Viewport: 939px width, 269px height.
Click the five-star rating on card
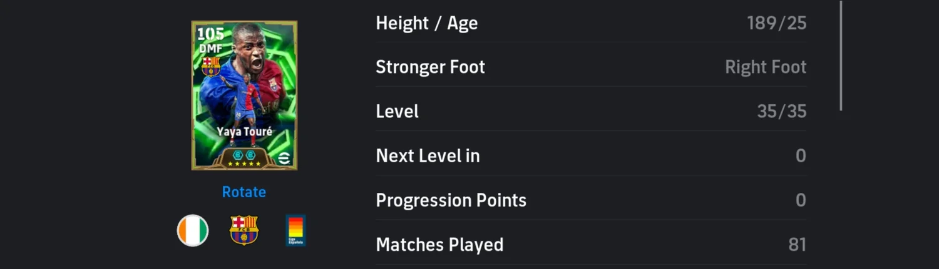(x=244, y=164)
